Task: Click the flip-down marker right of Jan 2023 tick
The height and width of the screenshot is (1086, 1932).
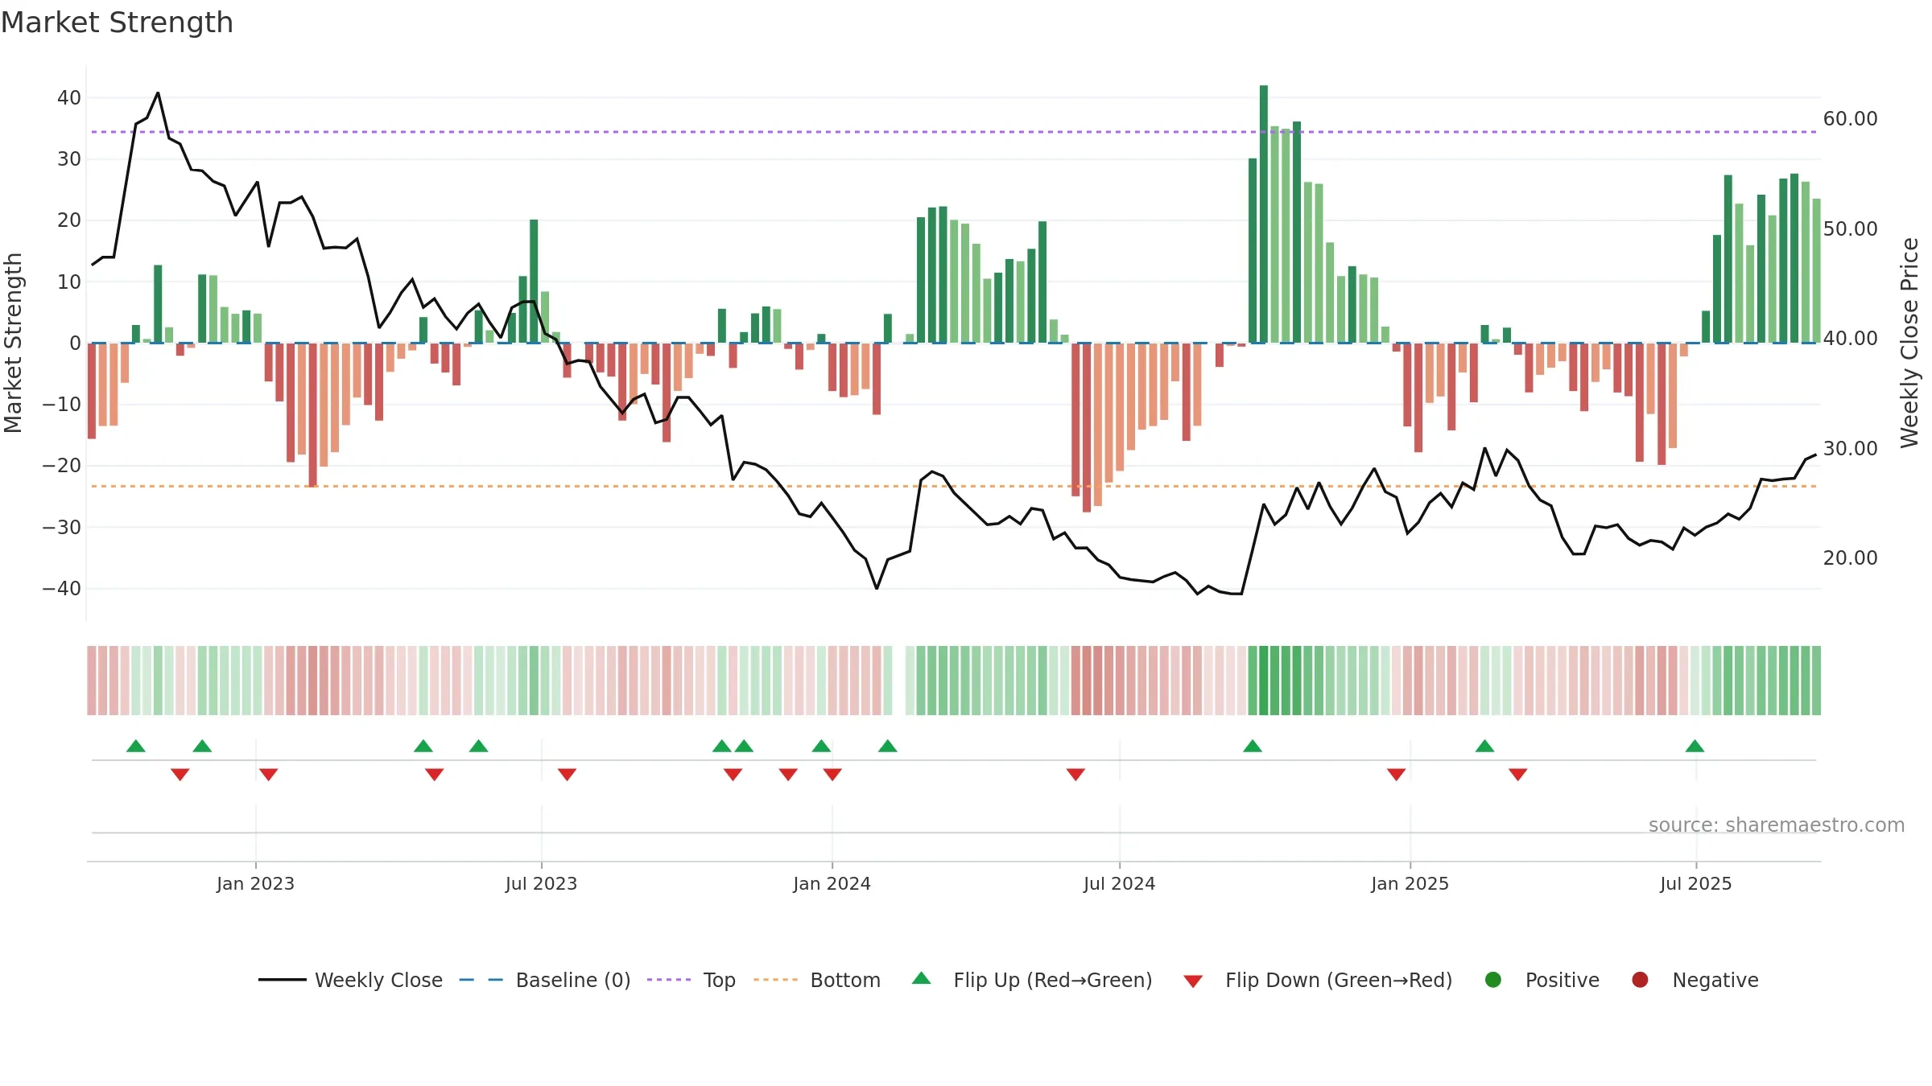Action: tap(269, 774)
